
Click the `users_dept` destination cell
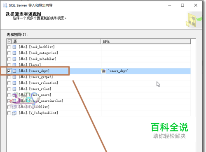pos(146,71)
